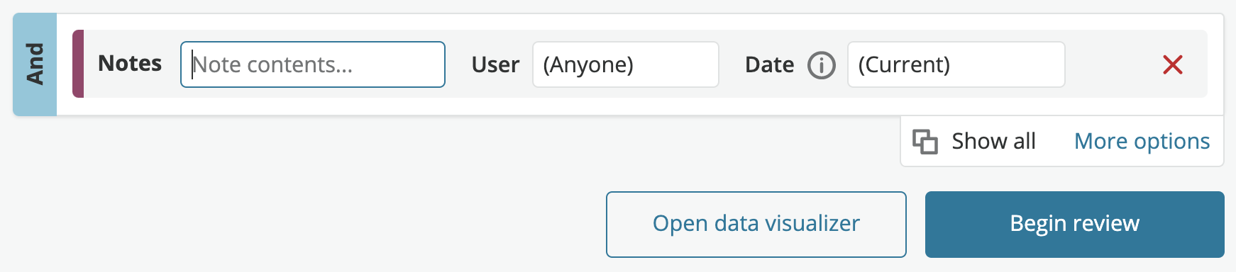The width and height of the screenshot is (1236, 272).
Task: Click into the Note contents field
Action: (313, 64)
